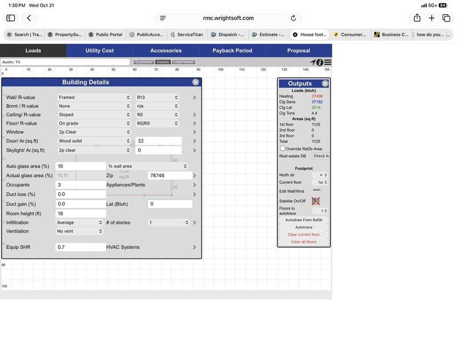Close the Building Details panel
Image resolution: width=457 pixels, height=343 pixels.
point(195,82)
